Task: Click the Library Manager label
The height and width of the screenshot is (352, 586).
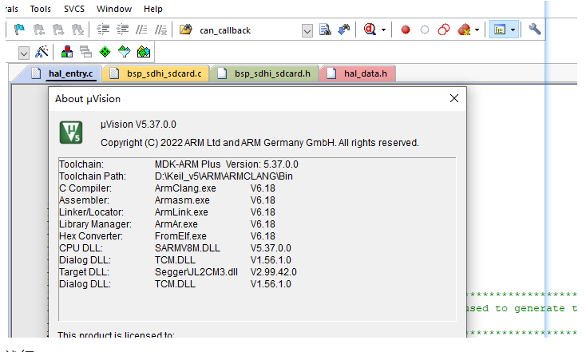Action: [x=95, y=224]
